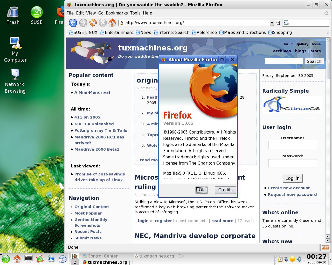Screen dimensions: 332x265
Task: Open Trash on the desktop
Action: (13, 16)
